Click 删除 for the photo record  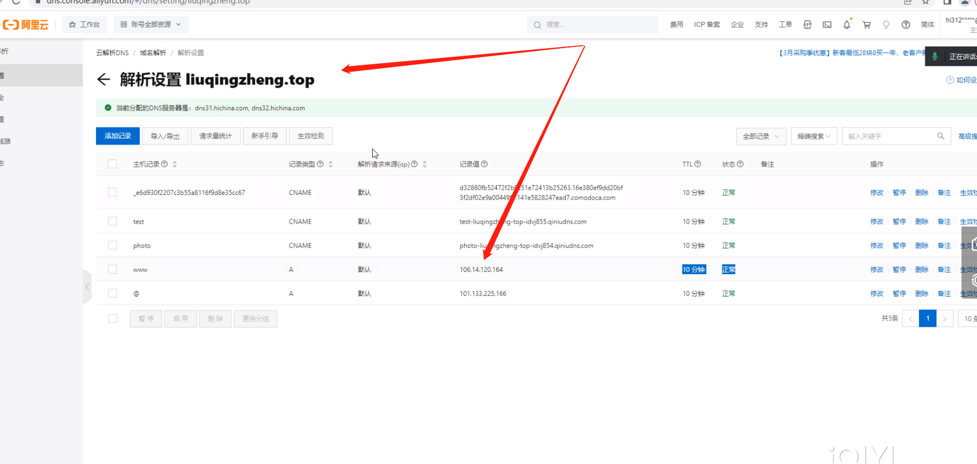[922, 245]
